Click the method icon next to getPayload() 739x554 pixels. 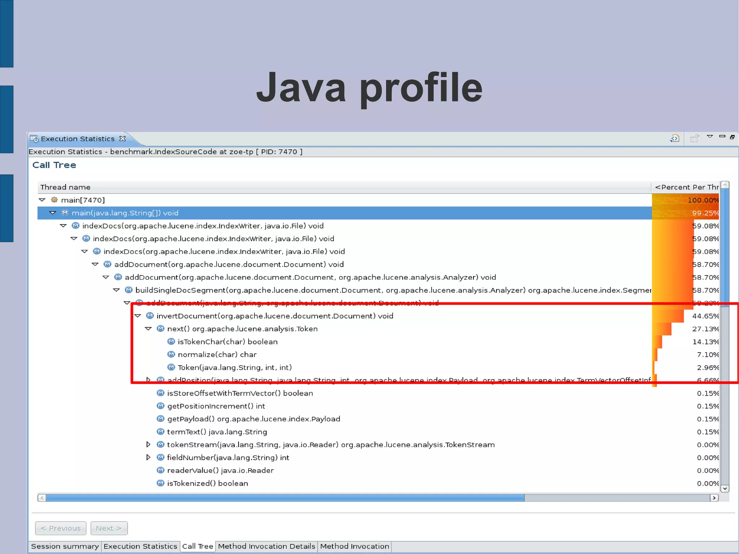click(x=161, y=419)
